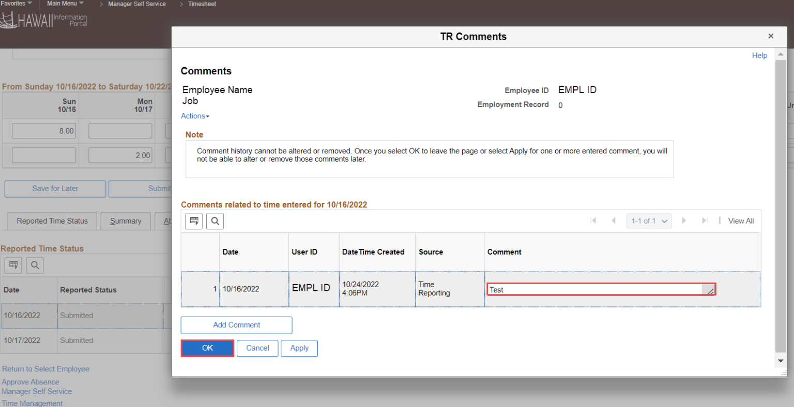Expand the Favorites menu dropdown

coord(16,4)
